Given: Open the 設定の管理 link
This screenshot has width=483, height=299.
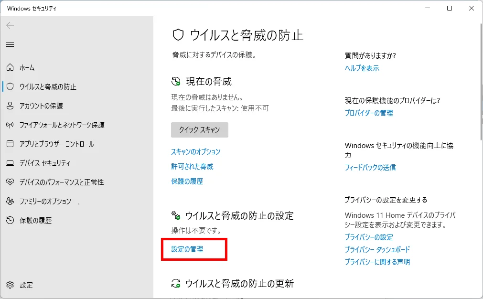Looking at the screenshot, I should [x=187, y=249].
